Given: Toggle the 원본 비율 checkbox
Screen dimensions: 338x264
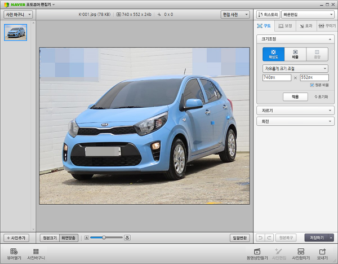Looking at the screenshot, I should pos(312,85).
